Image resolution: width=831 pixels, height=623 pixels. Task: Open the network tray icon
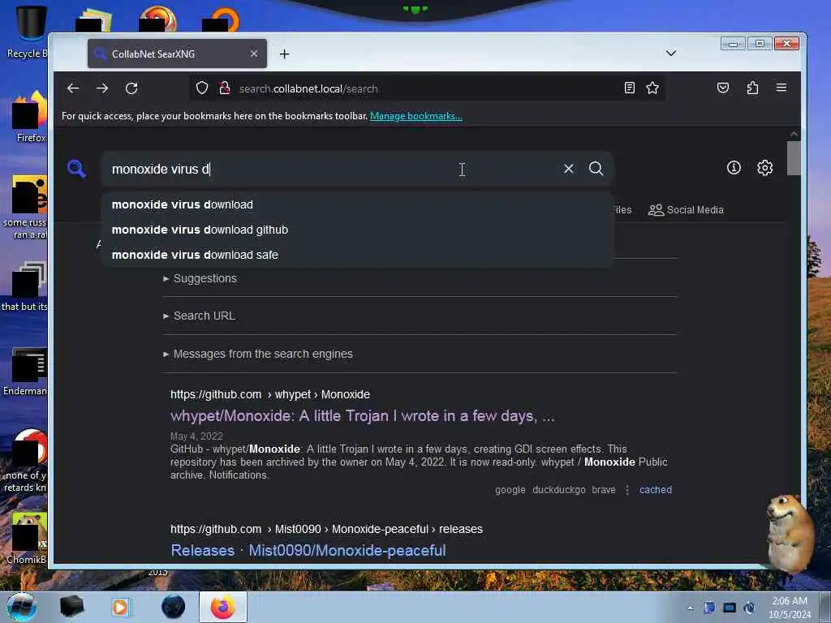coord(730,608)
